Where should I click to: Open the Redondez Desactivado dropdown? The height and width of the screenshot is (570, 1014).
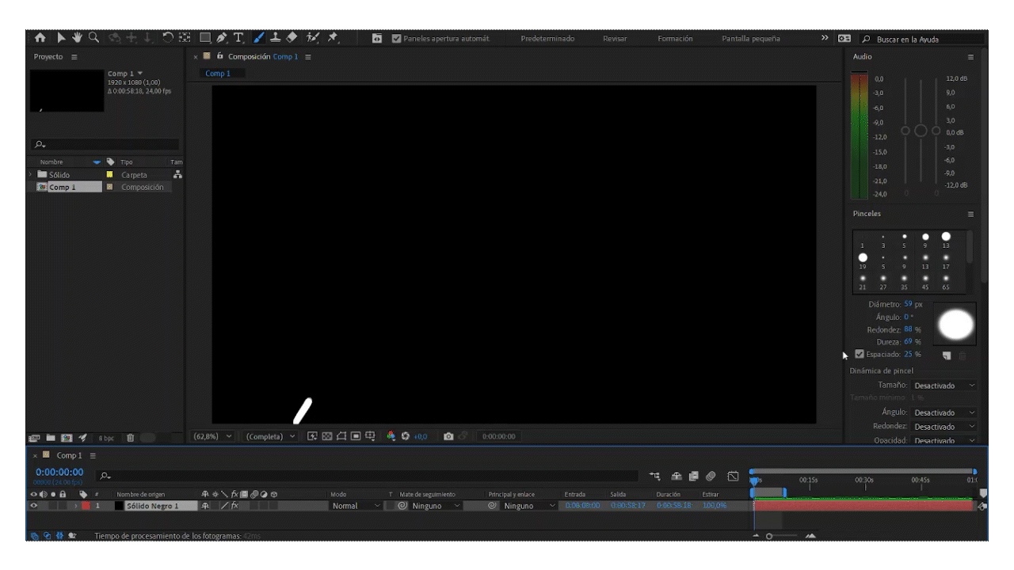click(943, 427)
